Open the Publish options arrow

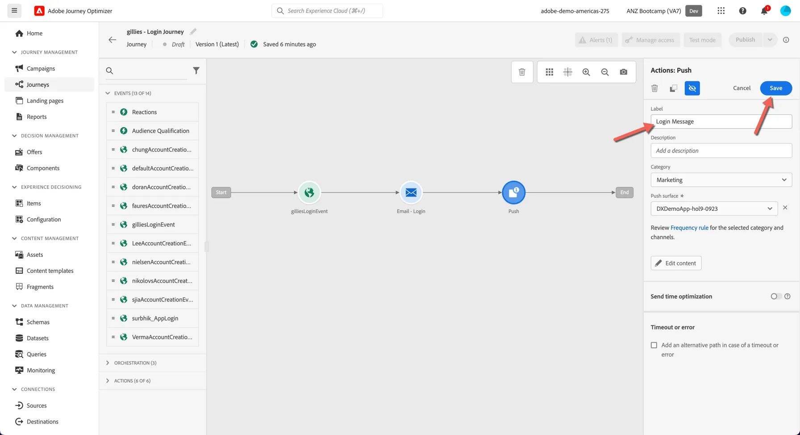[770, 40]
